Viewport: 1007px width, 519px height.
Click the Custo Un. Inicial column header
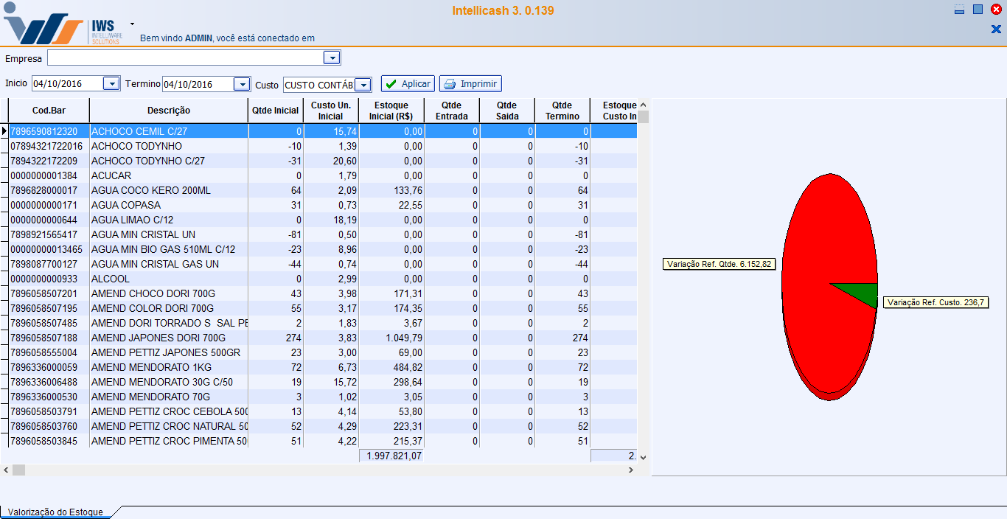(x=331, y=111)
